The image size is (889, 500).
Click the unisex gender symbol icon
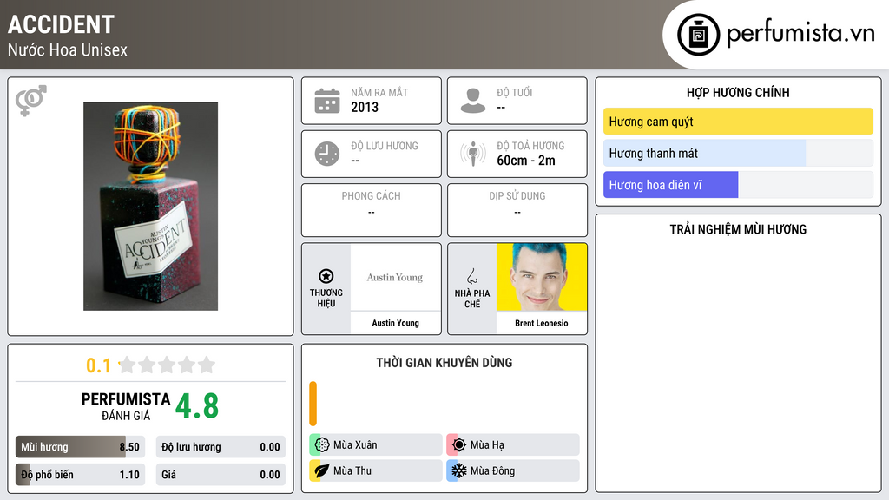point(30,101)
